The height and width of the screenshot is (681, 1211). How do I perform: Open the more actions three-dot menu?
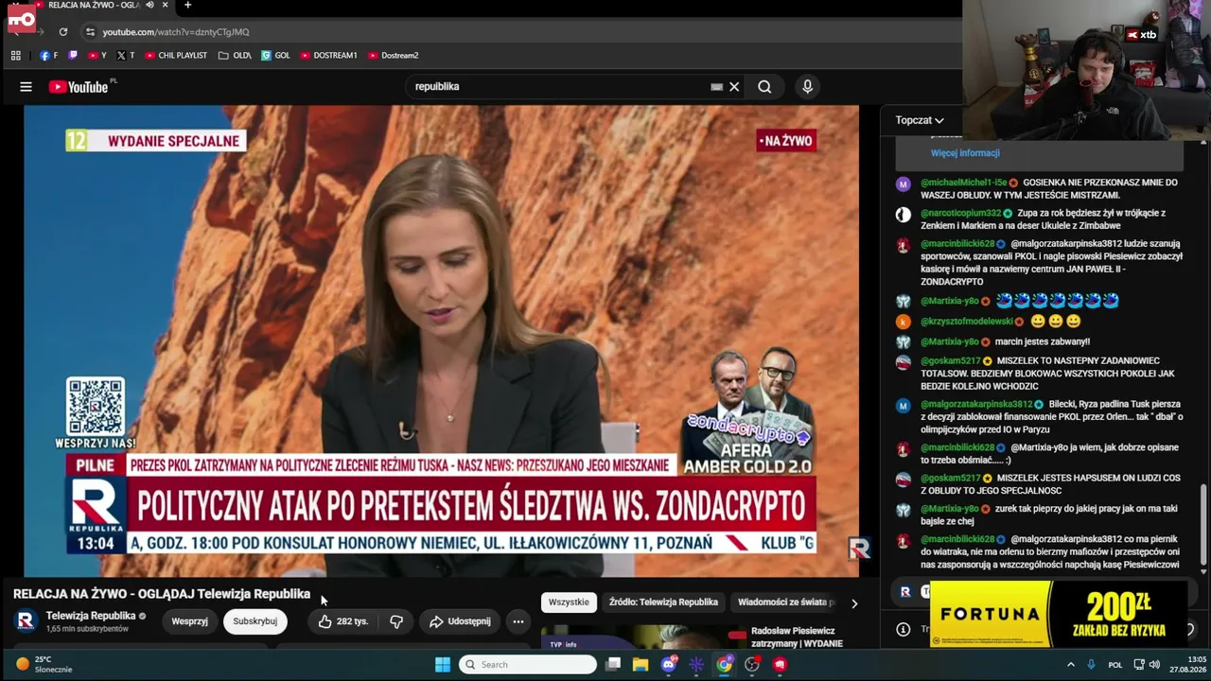(518, 621)
